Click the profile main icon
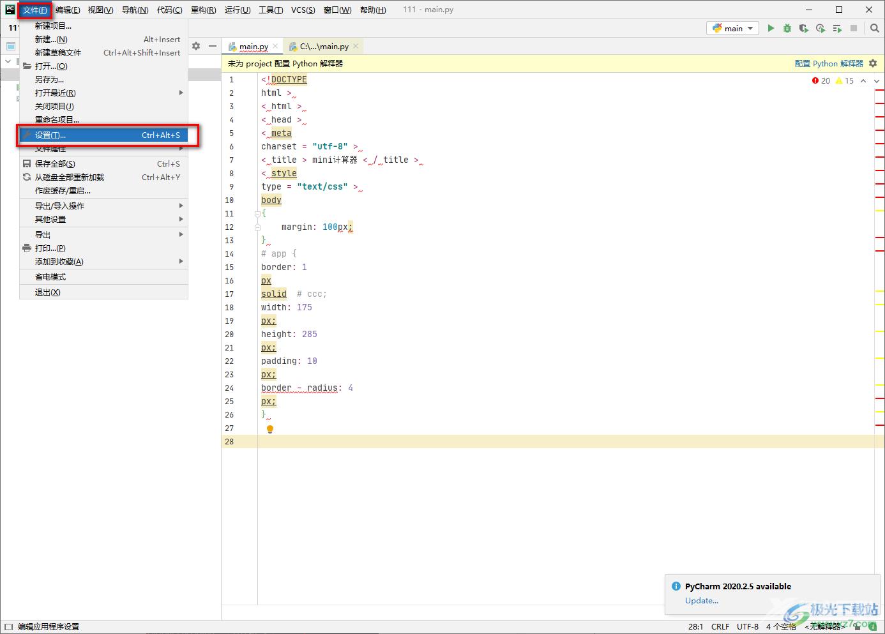 point(821,28)
